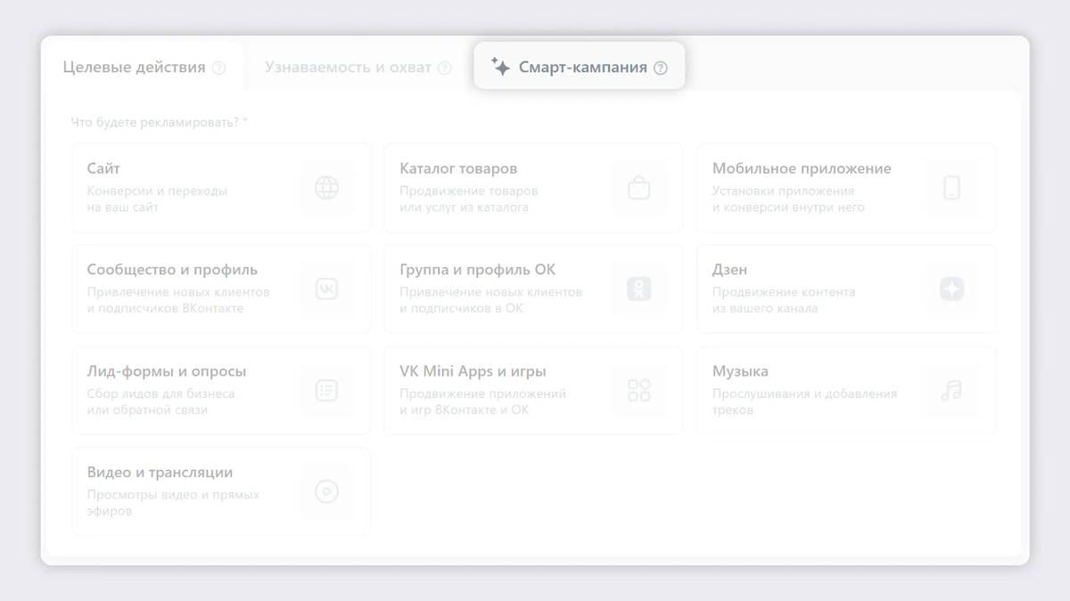Click the form icon on Лид-формы и опросы
Screen dimensions: 1070x601
(326, 390)
